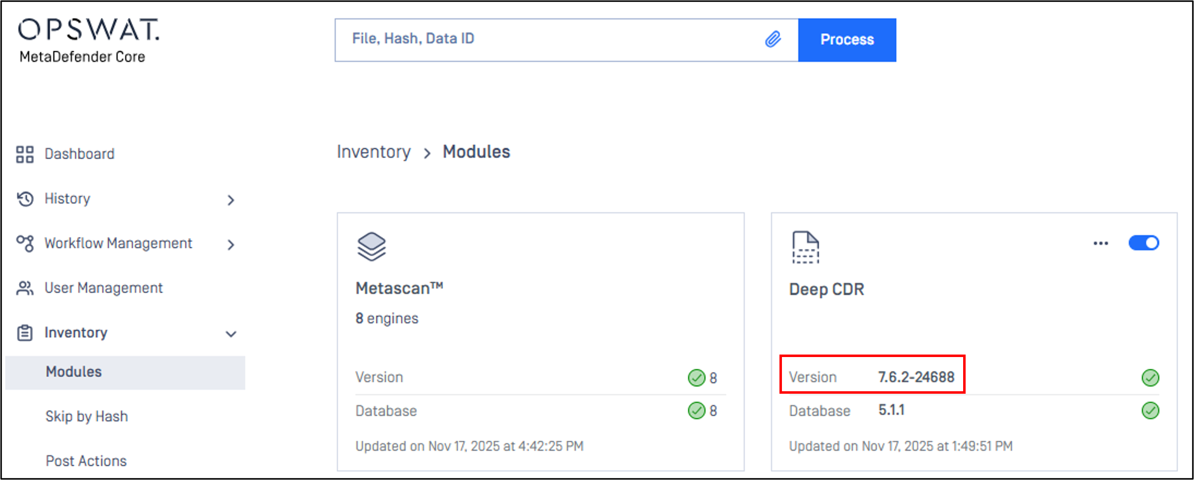Collapse the Inventory section chevron
1194x480 pixels.
(x=231, y=334)
